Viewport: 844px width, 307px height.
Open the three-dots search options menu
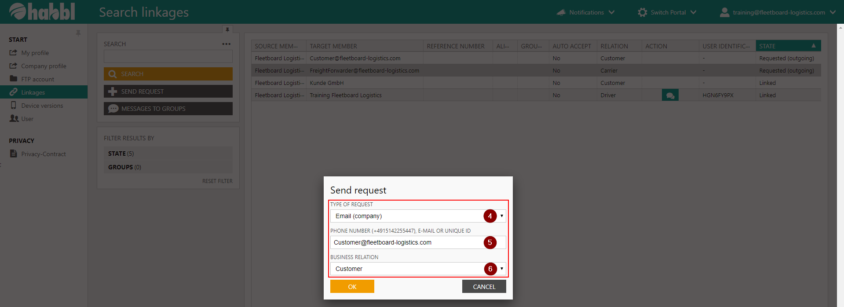point(226,44)
